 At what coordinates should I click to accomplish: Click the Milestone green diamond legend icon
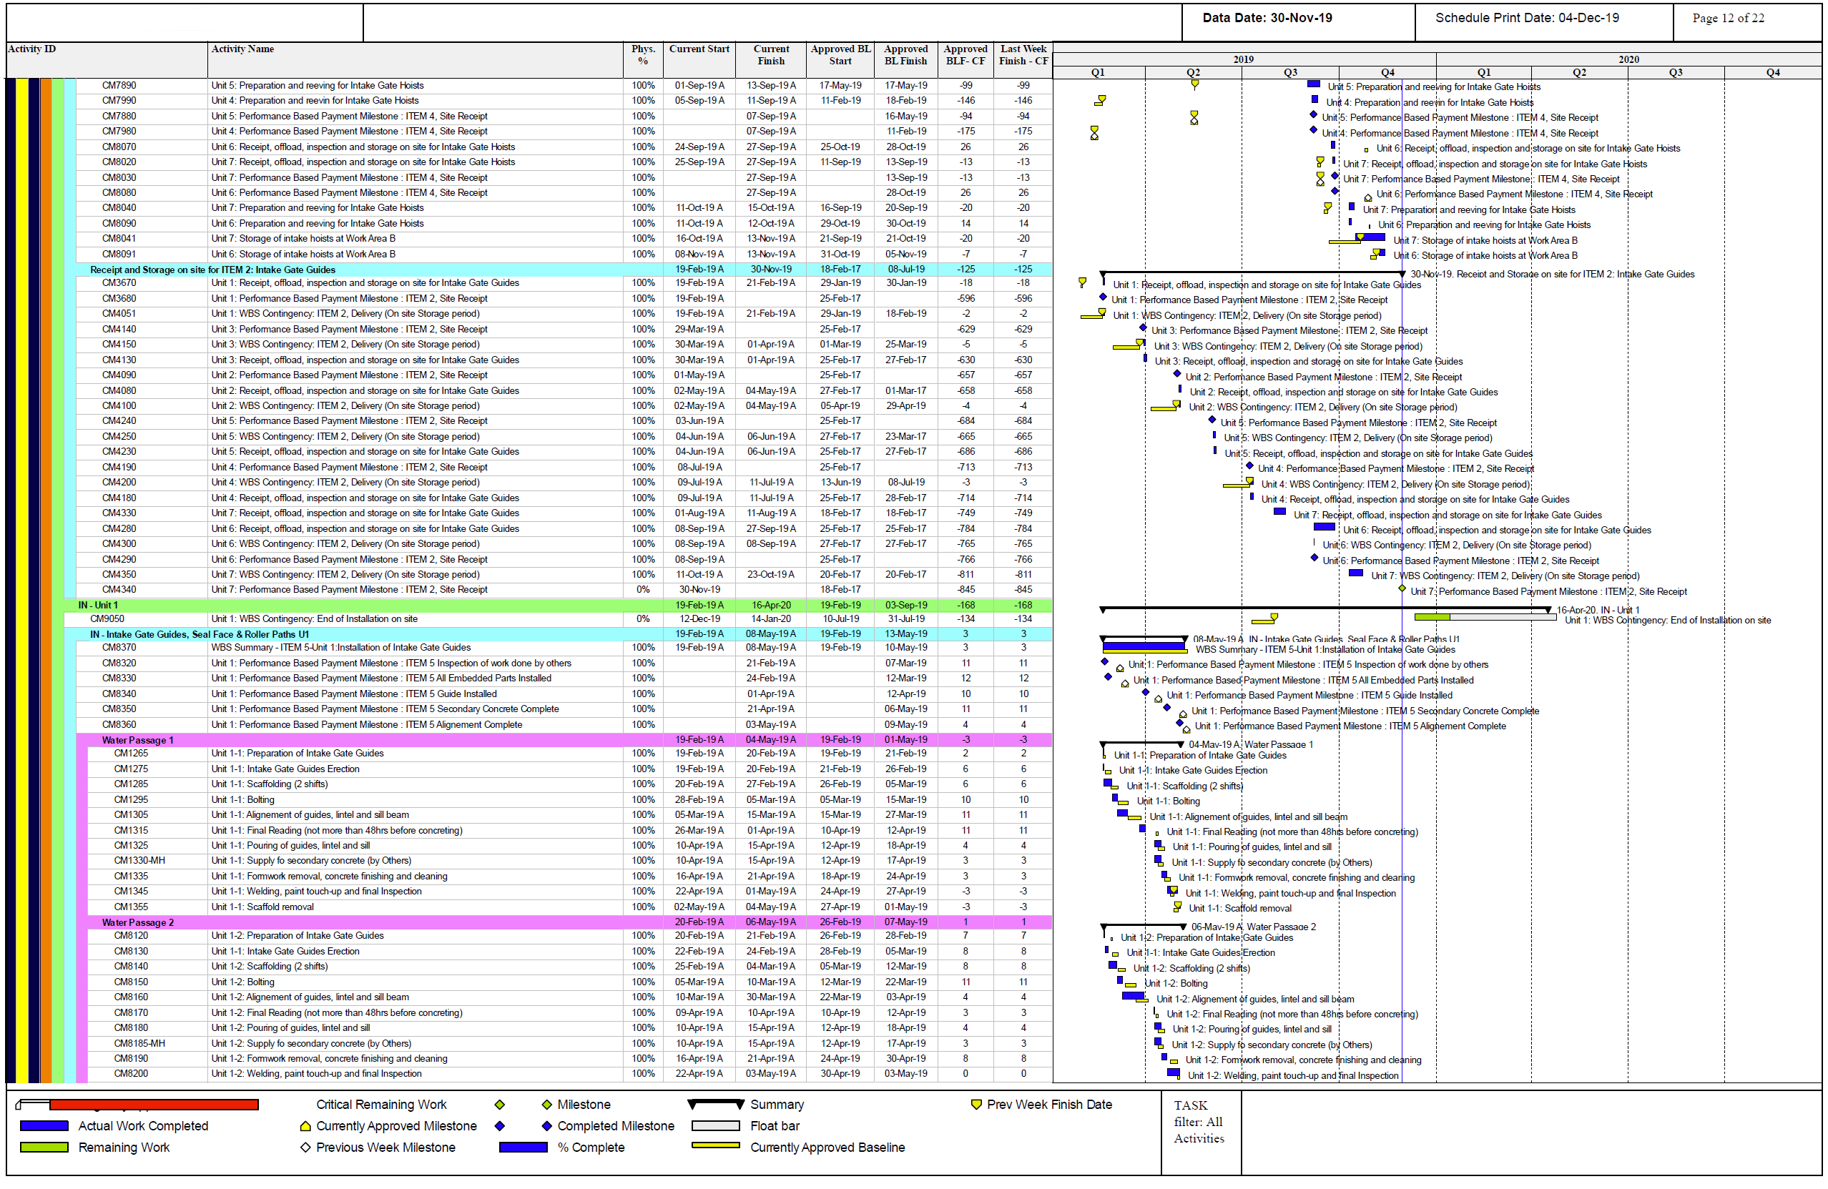546,1105
